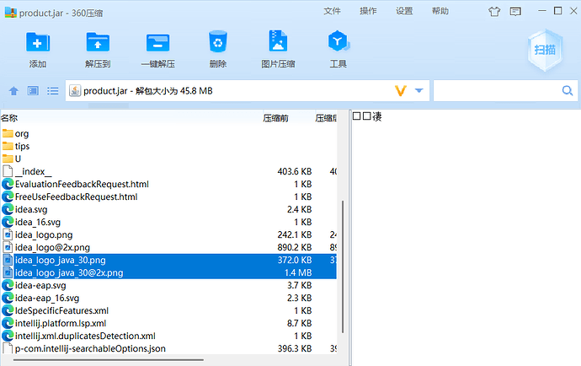Open the 图片压缩 image compression tool
The image size is (581, 366).
(x=278, y=40)
